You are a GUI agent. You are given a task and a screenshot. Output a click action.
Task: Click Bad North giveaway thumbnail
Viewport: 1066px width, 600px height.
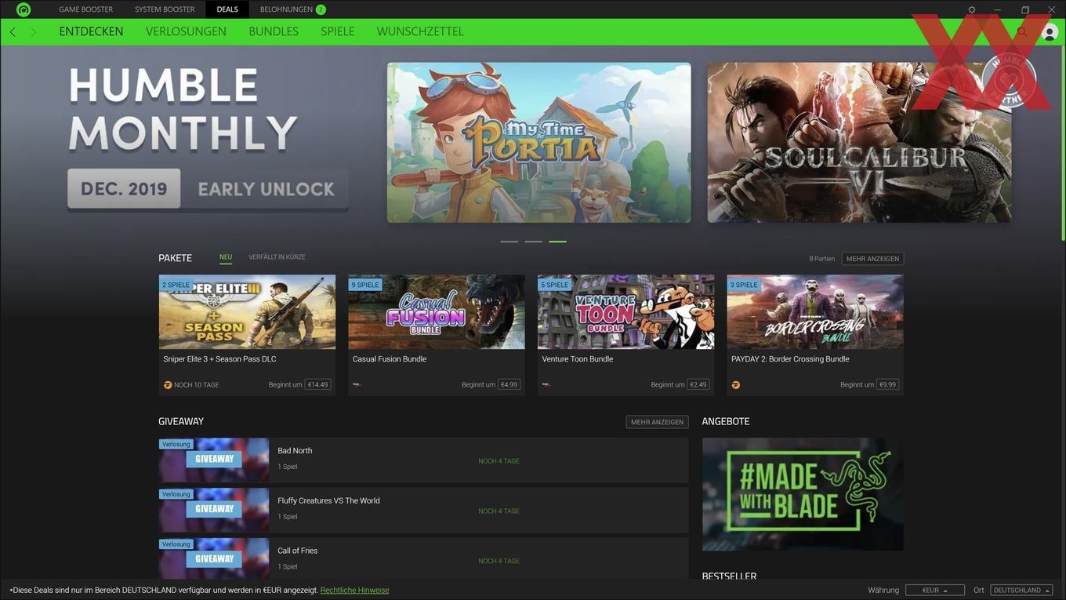[x=214, y=460]
